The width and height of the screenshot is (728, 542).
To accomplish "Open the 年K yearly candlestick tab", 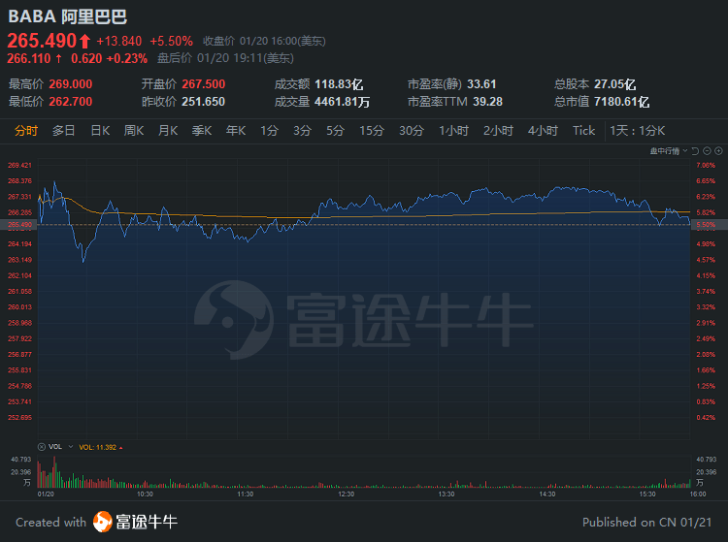I will pyautogui.click(x=236, y=131).
